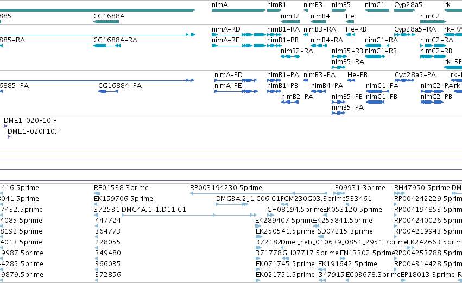This screenshot has width=462, height=283.
Task: Select the RE01538.3prime EST label
Action: (x=121, y=188)
